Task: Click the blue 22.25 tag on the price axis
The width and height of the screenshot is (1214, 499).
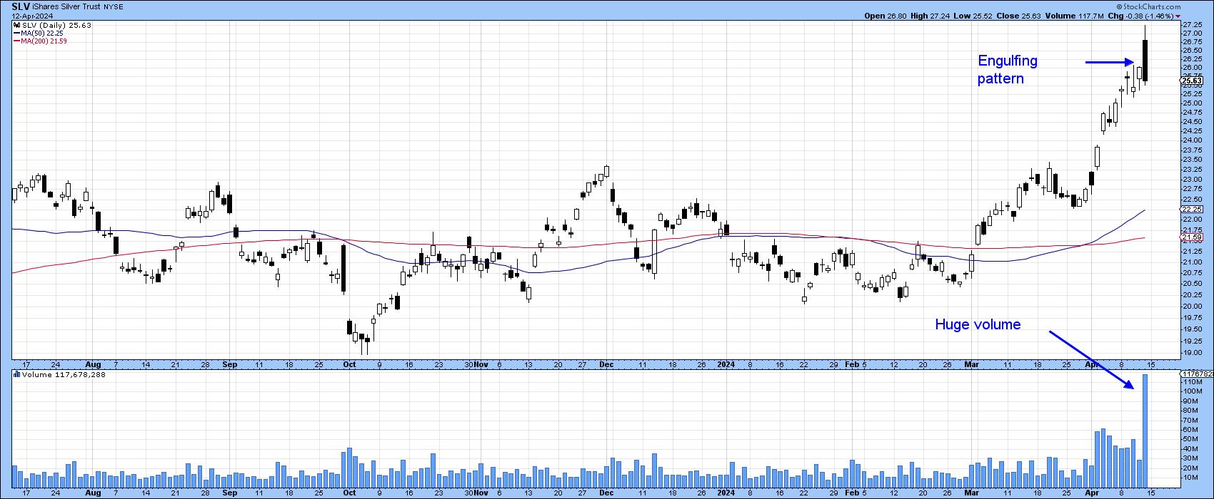Action: coord(1190,210)
